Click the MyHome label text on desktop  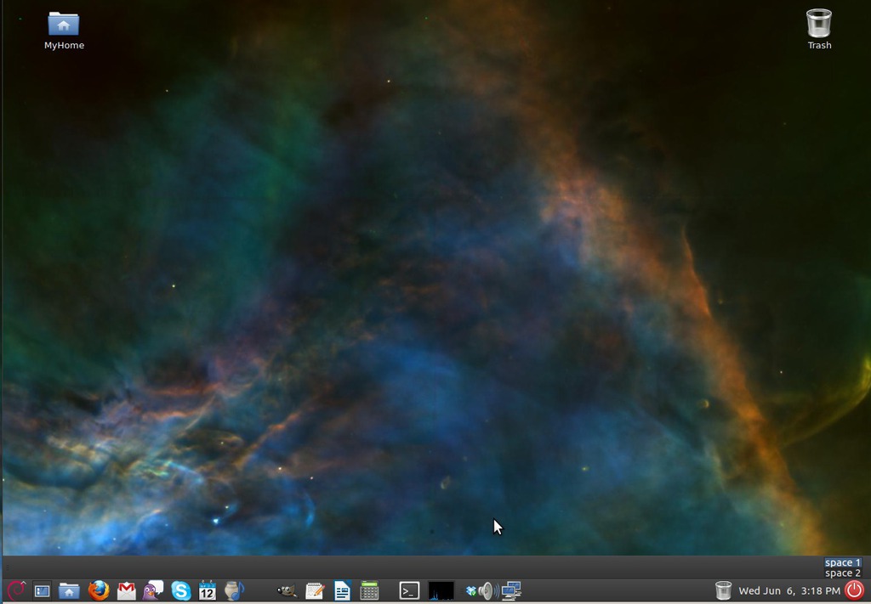click(x=64, y=46)
